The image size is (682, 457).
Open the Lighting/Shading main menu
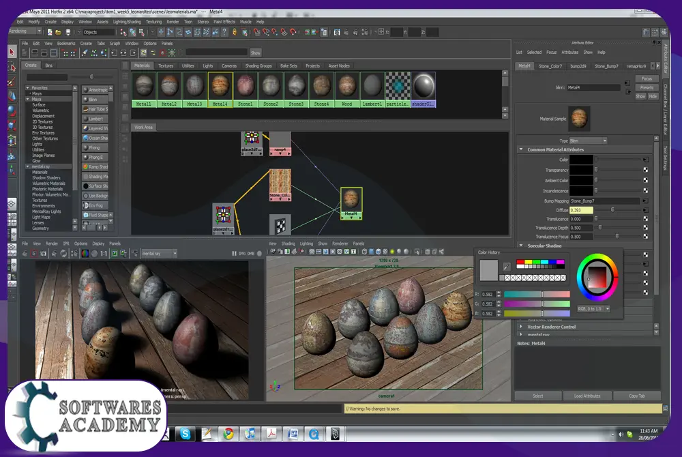tap(127, 22)
